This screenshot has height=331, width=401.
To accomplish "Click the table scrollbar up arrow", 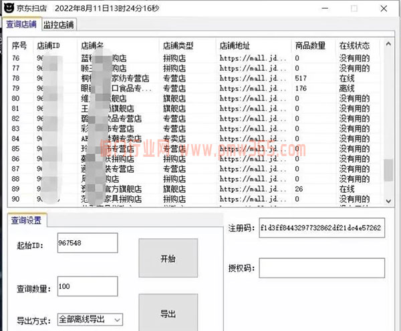I will (388, 44).
